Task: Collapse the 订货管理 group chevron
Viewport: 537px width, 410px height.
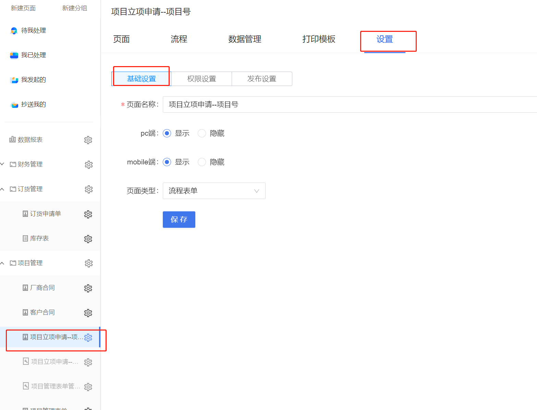Action: point(2,189)
